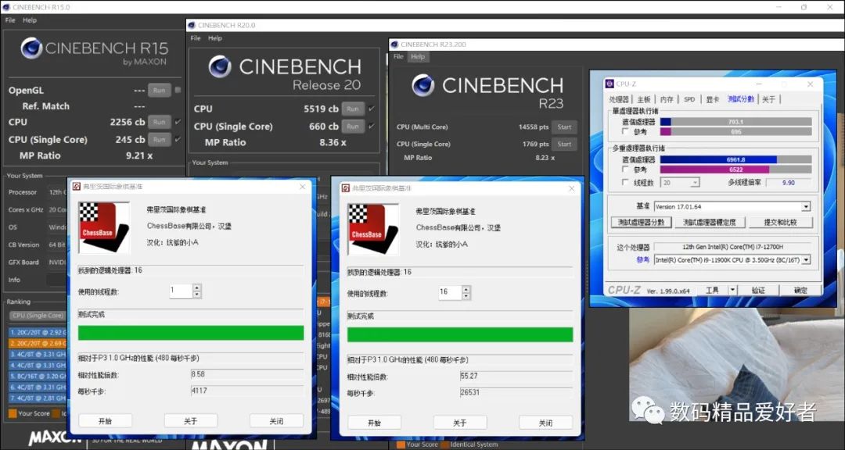Screen dimensions: 845x450
Task: Enable single-thread 参考 checkbox in CPU-Z
Action: point(625,131)
